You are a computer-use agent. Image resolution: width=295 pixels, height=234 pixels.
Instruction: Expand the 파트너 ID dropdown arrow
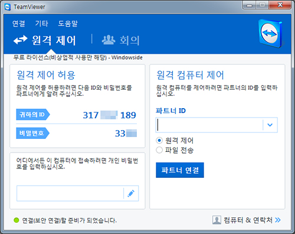270,125
